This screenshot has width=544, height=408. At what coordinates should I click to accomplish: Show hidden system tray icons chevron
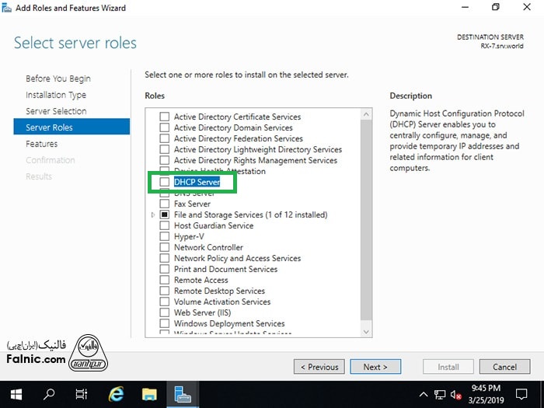click(424, 394)
